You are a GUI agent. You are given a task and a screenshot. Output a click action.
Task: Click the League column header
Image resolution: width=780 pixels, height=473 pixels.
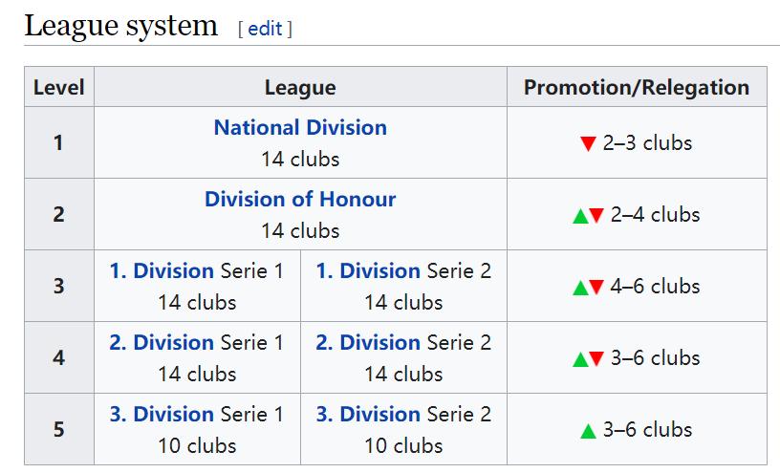pyautogui.click(x=300, y=87)
